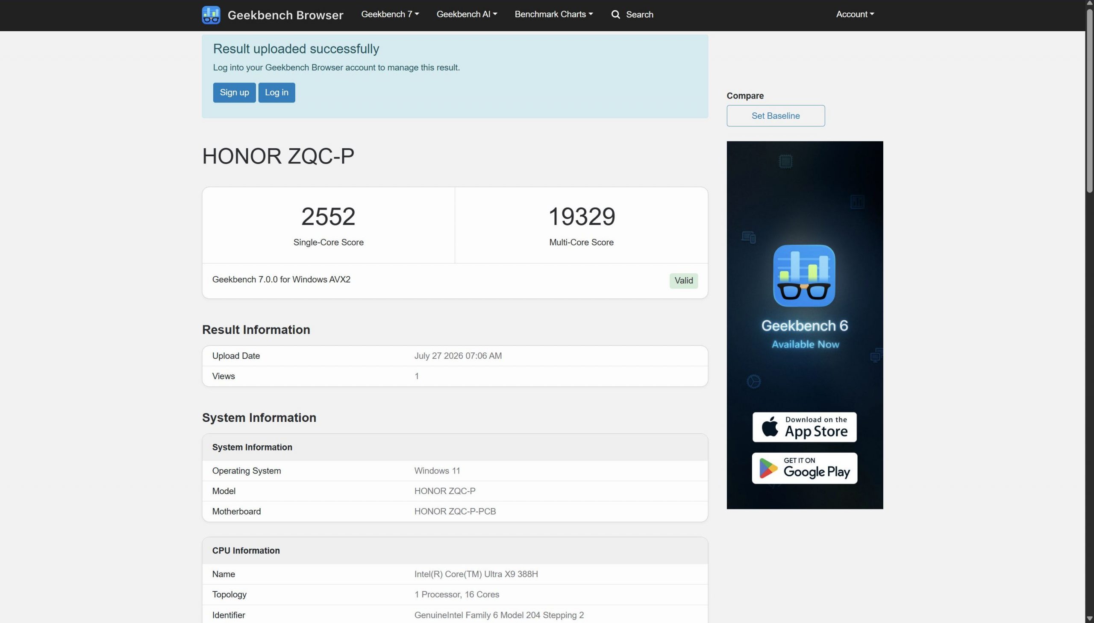Click the Result Information section heading
This screenshot has height=623, width=1094.
(256, 330)
